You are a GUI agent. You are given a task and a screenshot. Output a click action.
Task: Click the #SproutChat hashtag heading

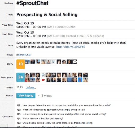(32, 3)
